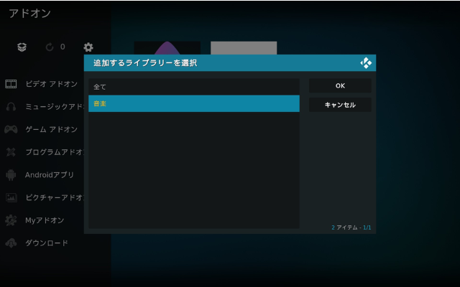This screenshot has width=460, height=287.
Task: Open the Myアドオン menu entry
Action: tap(45, 220)
